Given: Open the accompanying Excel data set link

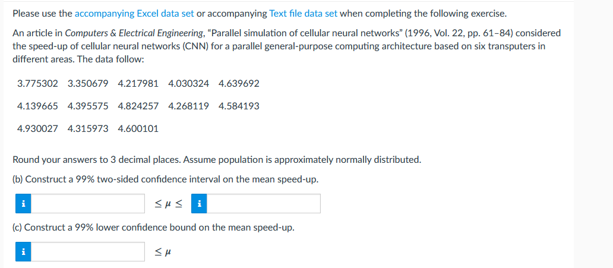Looking at the screenshot, I should click(134, 14).
